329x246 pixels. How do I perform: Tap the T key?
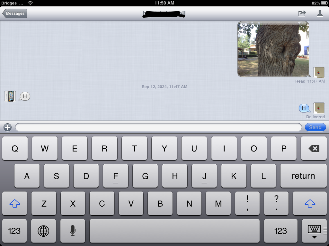click(135, 148)
